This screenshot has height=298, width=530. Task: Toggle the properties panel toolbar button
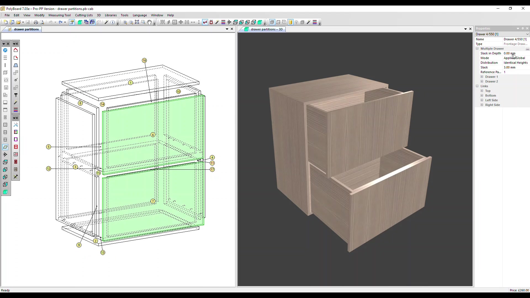(x=72, y=22)
